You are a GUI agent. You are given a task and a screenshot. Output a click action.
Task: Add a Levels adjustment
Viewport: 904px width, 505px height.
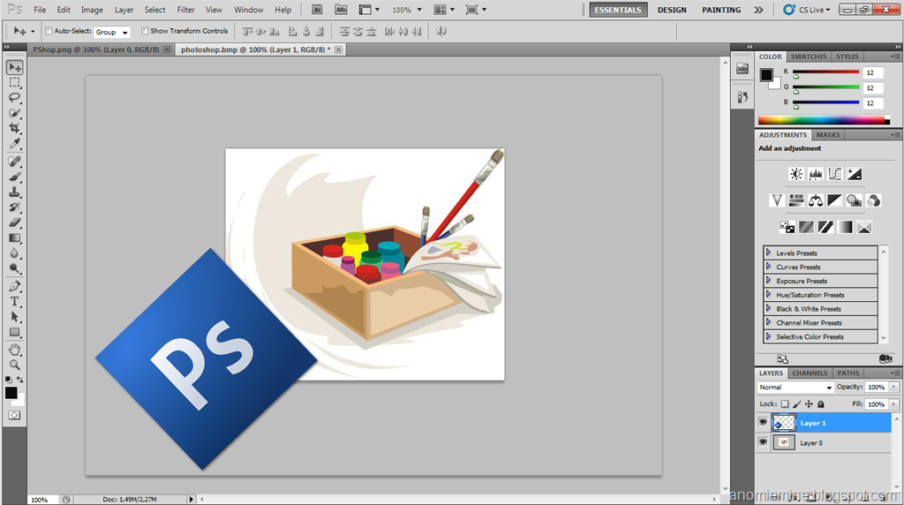tap(815, 174)
